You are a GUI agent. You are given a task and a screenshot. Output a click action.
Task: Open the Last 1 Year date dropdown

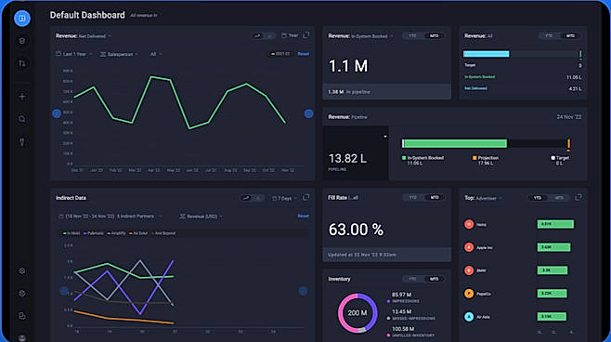point(74,54)
